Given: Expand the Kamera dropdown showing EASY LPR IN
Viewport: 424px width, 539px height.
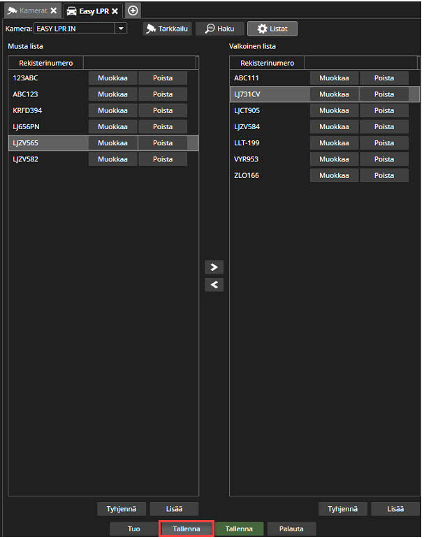Looking at the screenshot, I should pos(121,29).
